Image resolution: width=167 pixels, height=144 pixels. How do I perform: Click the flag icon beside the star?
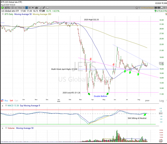pos(140,8)
